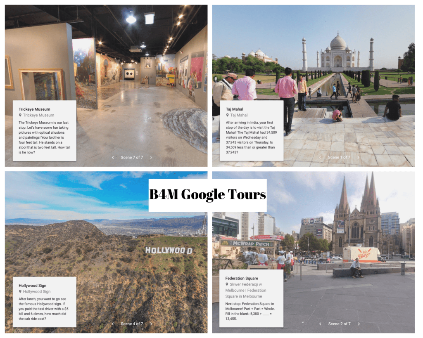Advance to next scene after Hollywood Sign
This screenshot has width=423, height=338.
(x=151, y=324)
